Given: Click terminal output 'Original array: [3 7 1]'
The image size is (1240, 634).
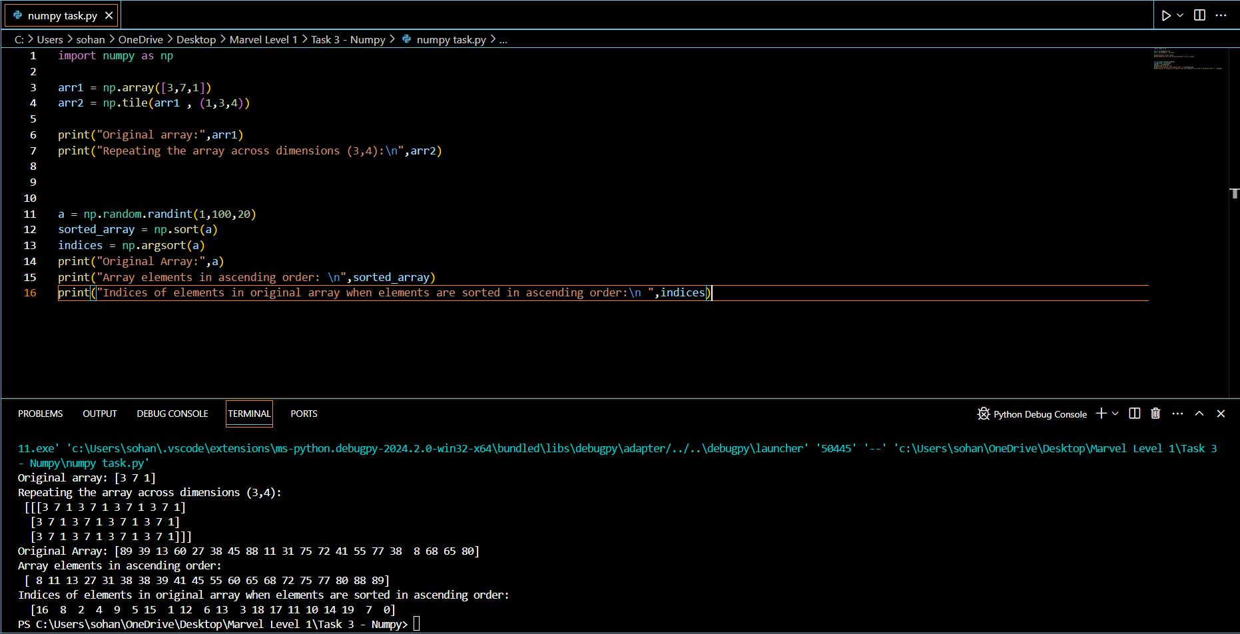Looking at the screenshot, I should [87, 477].
